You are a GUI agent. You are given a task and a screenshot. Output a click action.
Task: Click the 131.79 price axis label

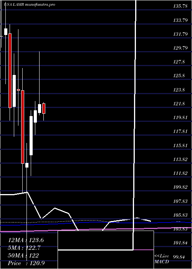(180, 34)
